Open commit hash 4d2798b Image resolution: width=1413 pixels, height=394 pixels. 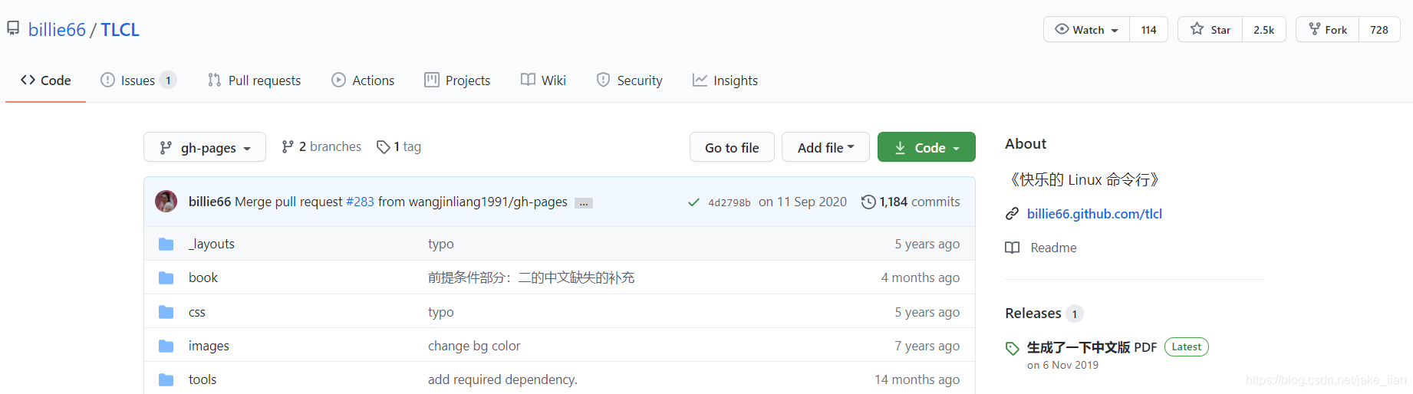[730, 202]
